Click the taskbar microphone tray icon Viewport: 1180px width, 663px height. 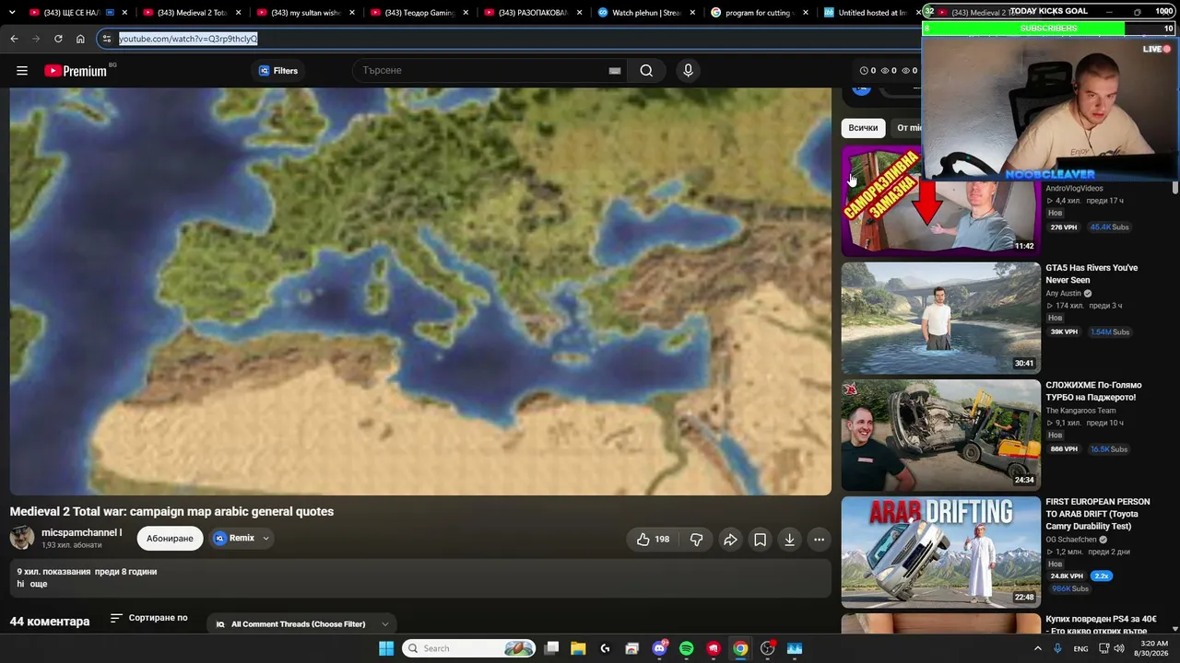coord(1058,648)
